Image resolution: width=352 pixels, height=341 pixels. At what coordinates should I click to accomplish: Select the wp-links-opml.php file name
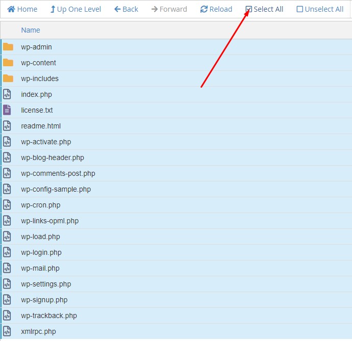[50, 221]
